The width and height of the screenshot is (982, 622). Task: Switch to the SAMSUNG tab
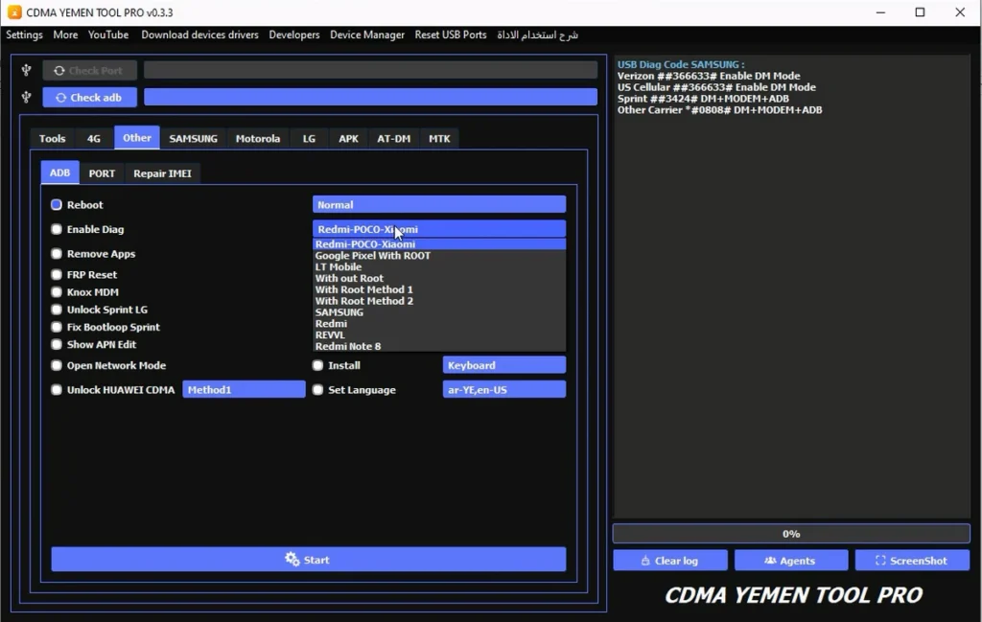coord(193,139)
